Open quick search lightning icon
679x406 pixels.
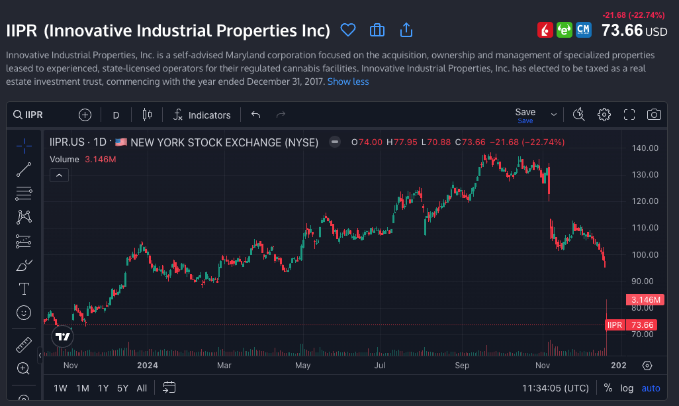578,115
